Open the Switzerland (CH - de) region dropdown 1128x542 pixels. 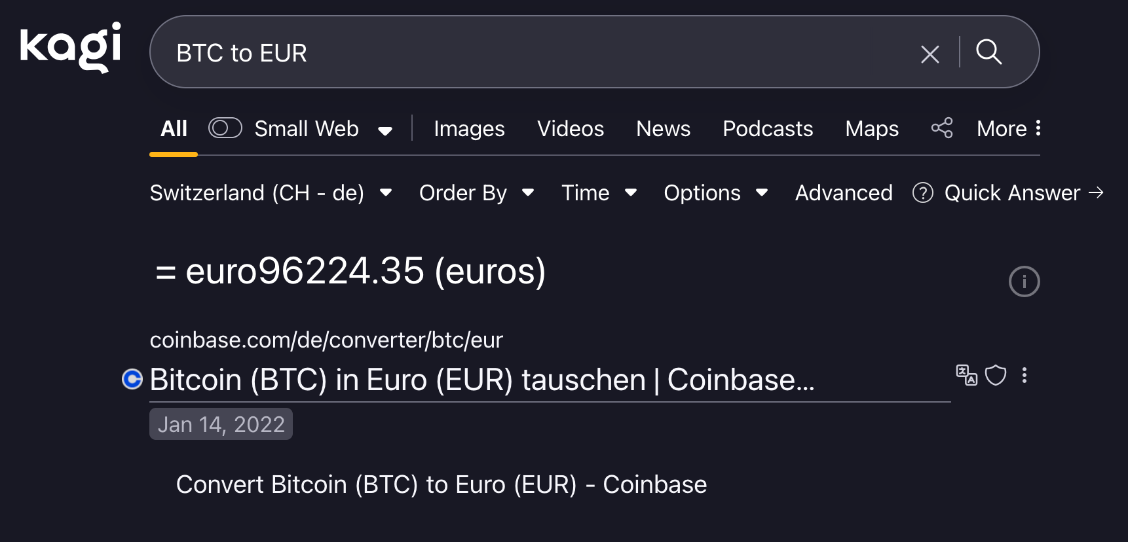[x=271, y=193]
